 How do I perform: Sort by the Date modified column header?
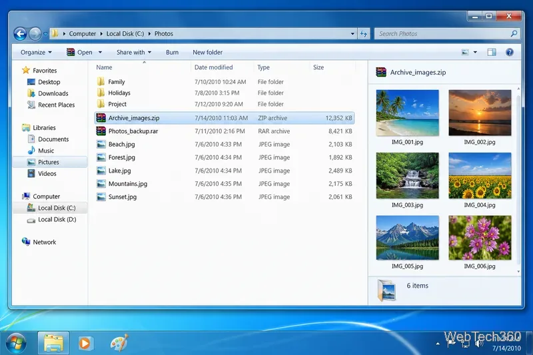click(x=213, y=67)
